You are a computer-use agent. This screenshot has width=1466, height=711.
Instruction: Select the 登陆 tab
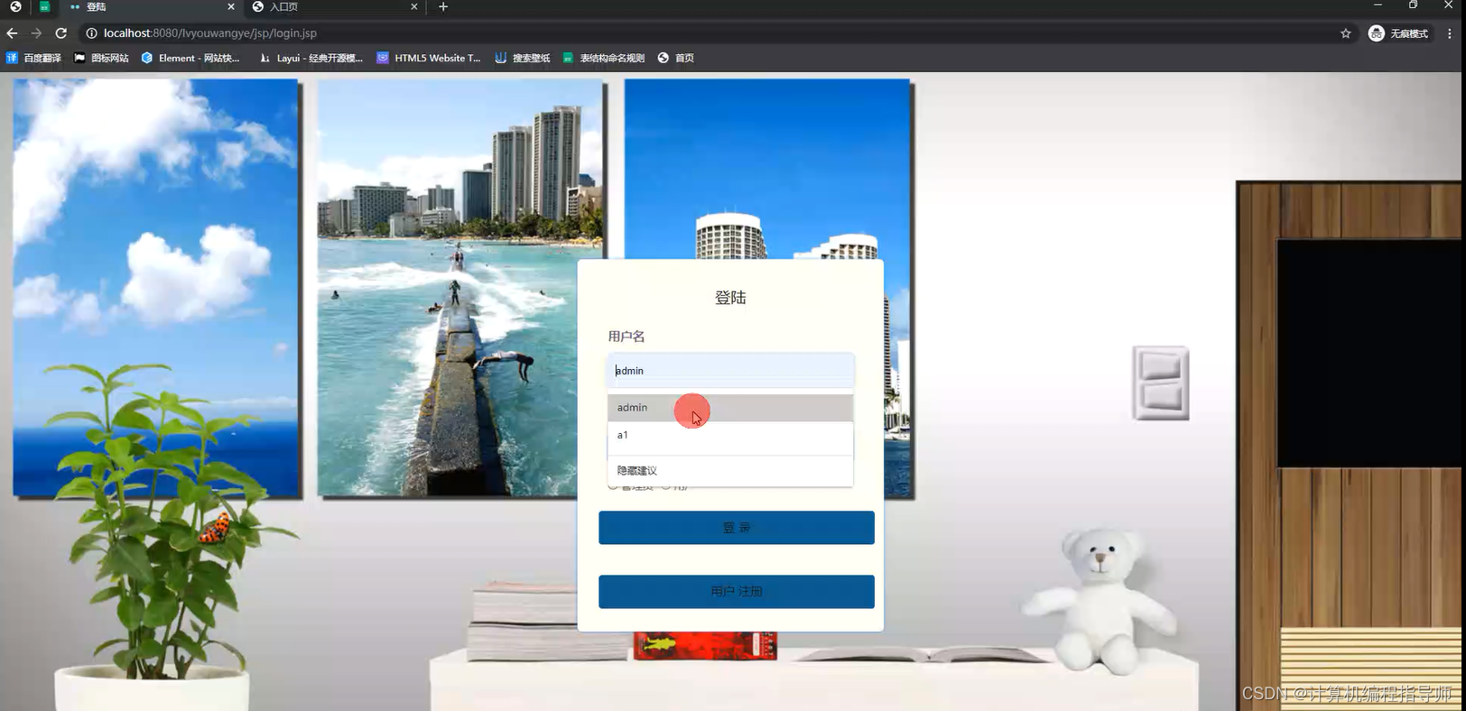pyautogui.click(x=152, y=6)
